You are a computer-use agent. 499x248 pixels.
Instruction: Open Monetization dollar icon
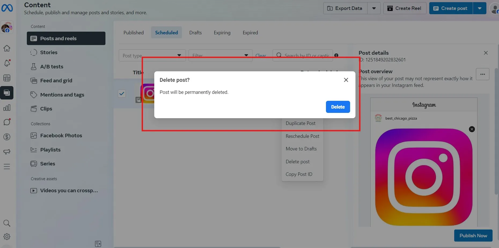[7, 137]
